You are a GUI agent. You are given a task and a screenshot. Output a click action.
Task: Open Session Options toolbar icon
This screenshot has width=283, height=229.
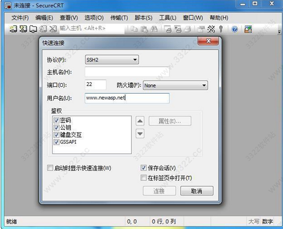201,29
